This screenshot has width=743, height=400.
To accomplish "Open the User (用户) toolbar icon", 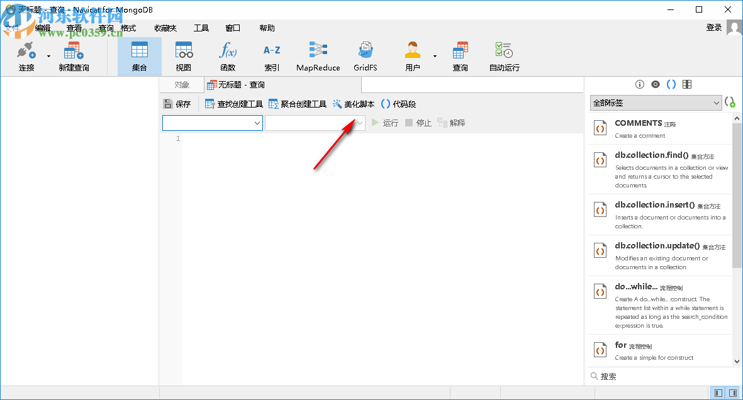I will 413,57.
